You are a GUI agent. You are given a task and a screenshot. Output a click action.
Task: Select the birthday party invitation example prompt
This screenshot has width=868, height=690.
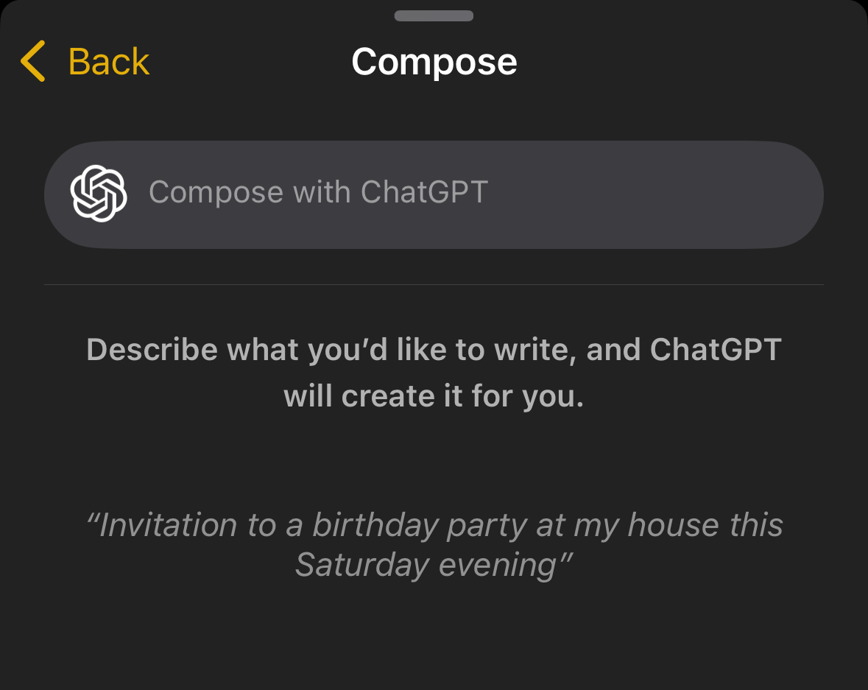pos(434,545)
